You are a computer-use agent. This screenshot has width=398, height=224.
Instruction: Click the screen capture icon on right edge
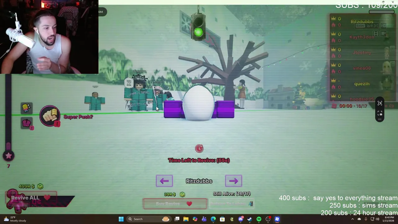[x=380, y=104]
